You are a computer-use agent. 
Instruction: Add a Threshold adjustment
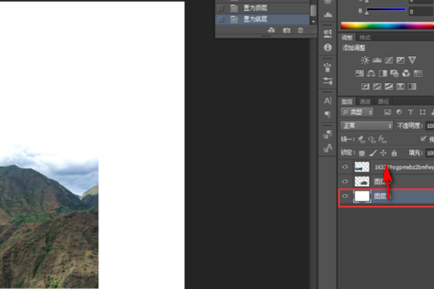[x=388, y=87]
